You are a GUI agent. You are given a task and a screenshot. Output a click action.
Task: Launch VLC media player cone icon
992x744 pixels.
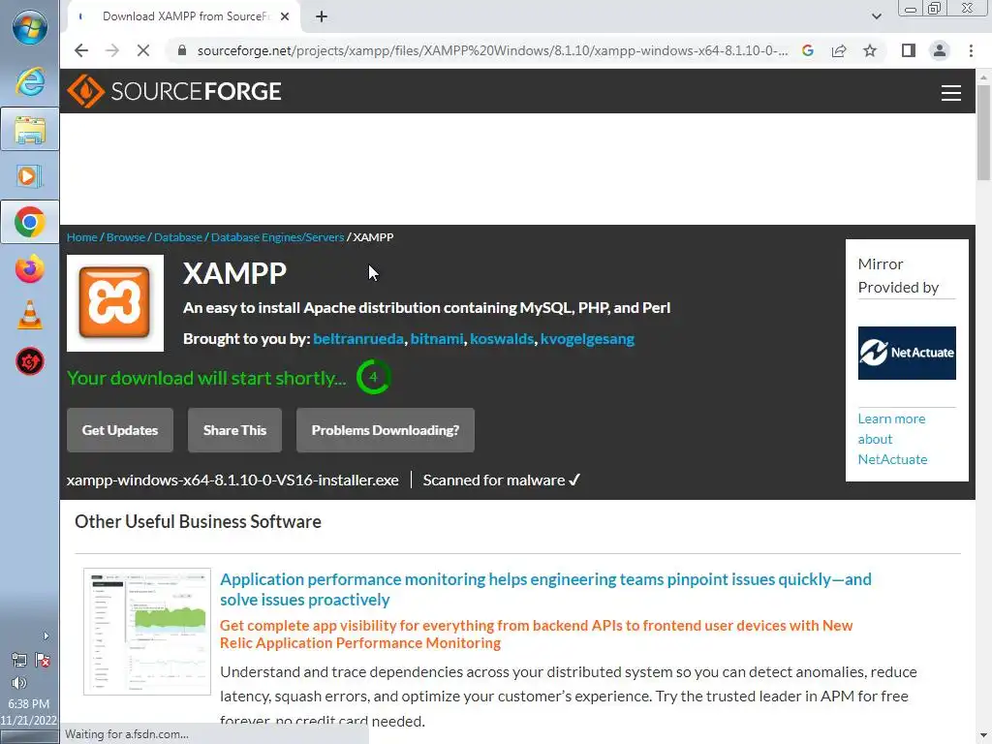[30, 315]
